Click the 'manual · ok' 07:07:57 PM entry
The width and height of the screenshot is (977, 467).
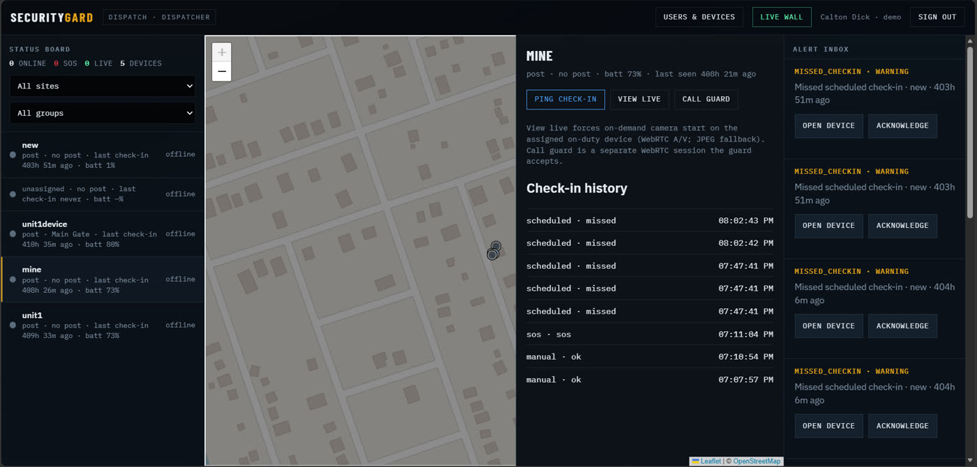click(649, 380)
